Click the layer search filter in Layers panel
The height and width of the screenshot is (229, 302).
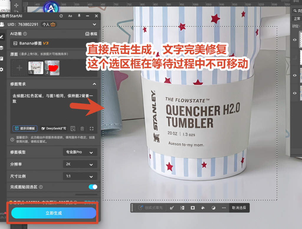pos(297,11)
